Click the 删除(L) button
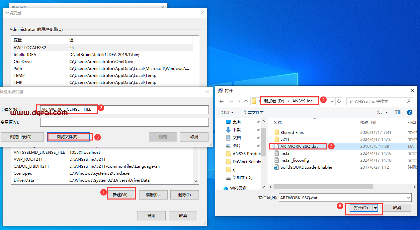The height and width of the screenshot is (230, 420). (185, 195)
